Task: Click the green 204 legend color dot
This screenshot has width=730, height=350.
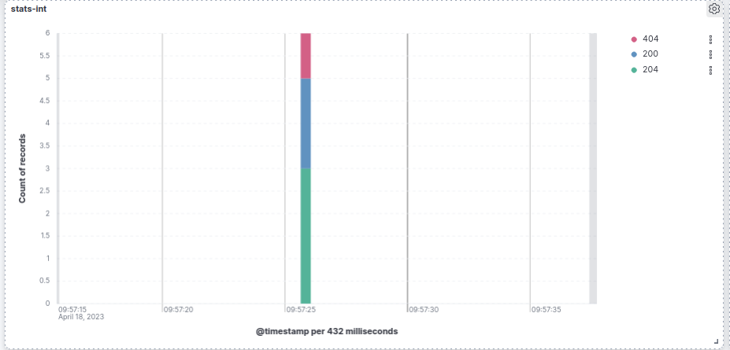Action: [634, 70]
